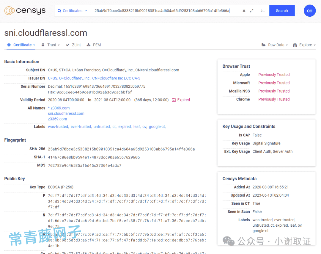Click the untrusted label link

pyautogui.click(x=102, y=127)
